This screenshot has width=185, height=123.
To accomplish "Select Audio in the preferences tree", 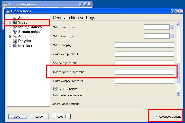I will click(23, 18).
